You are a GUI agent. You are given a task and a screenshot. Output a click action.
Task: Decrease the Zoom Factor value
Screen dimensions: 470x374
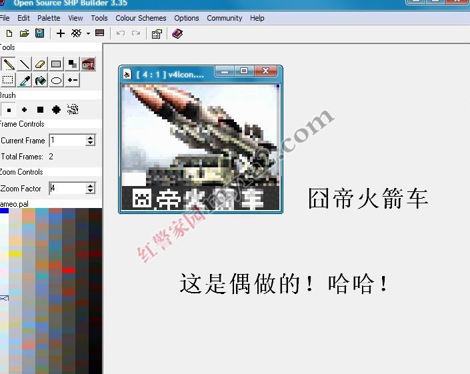click(x=90, y=191)
